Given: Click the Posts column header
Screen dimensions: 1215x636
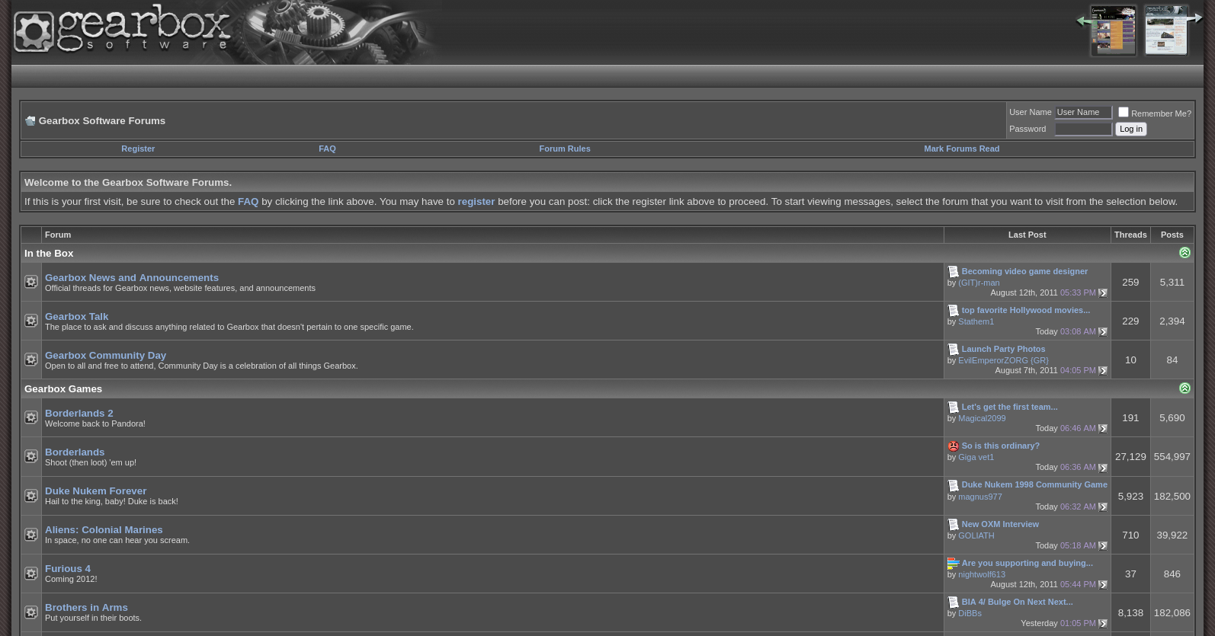Looking at the screenshot, I should tap(1172, 235).
